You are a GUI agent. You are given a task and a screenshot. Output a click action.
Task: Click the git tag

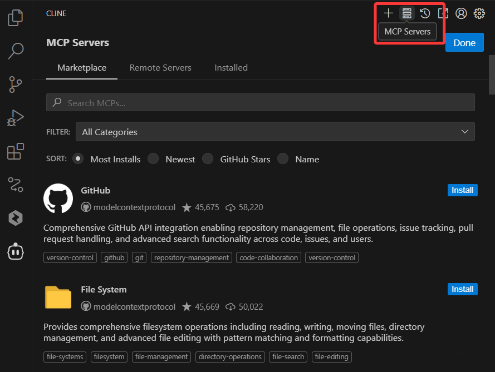tap(139, 257)
